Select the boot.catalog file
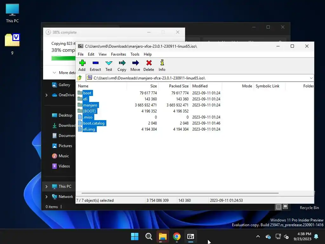 tap(92, 123)
